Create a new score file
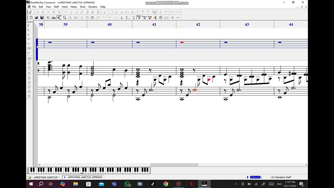 coord(31,17)
